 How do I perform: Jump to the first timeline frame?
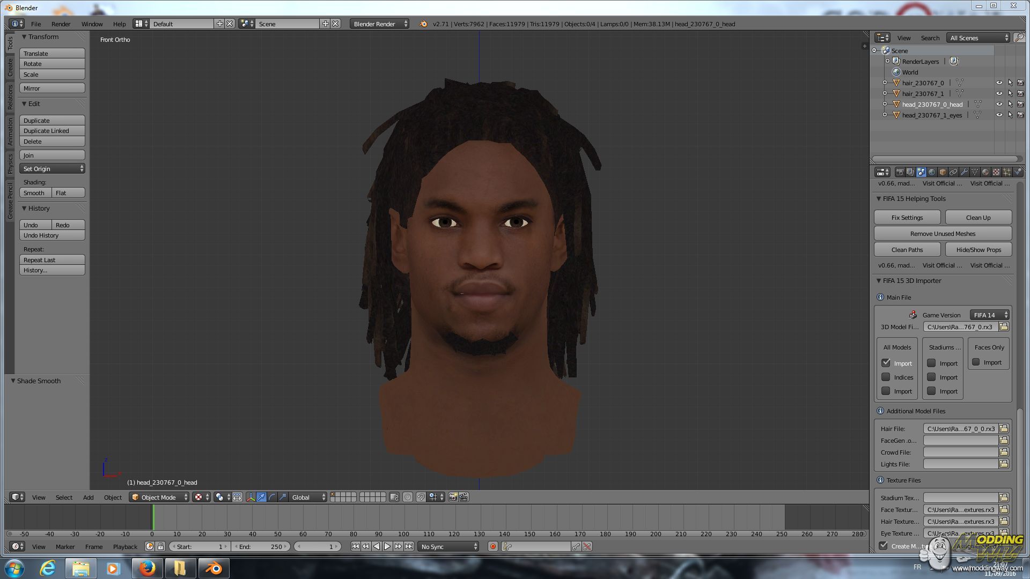coord(355,546)
